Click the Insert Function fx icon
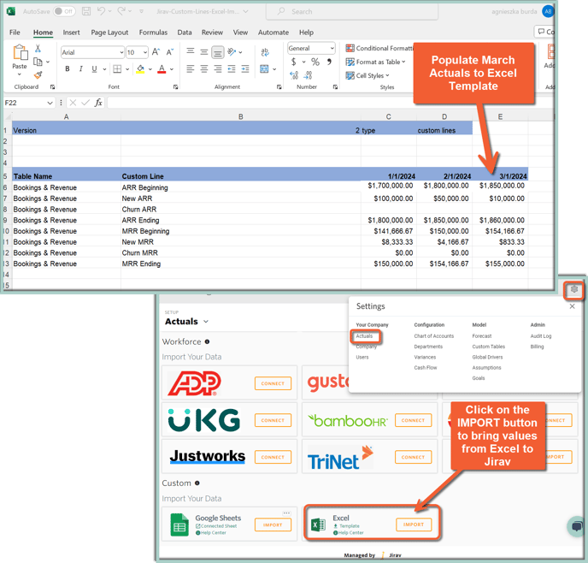This screenshot has height=563, width=588. (98, 103)
